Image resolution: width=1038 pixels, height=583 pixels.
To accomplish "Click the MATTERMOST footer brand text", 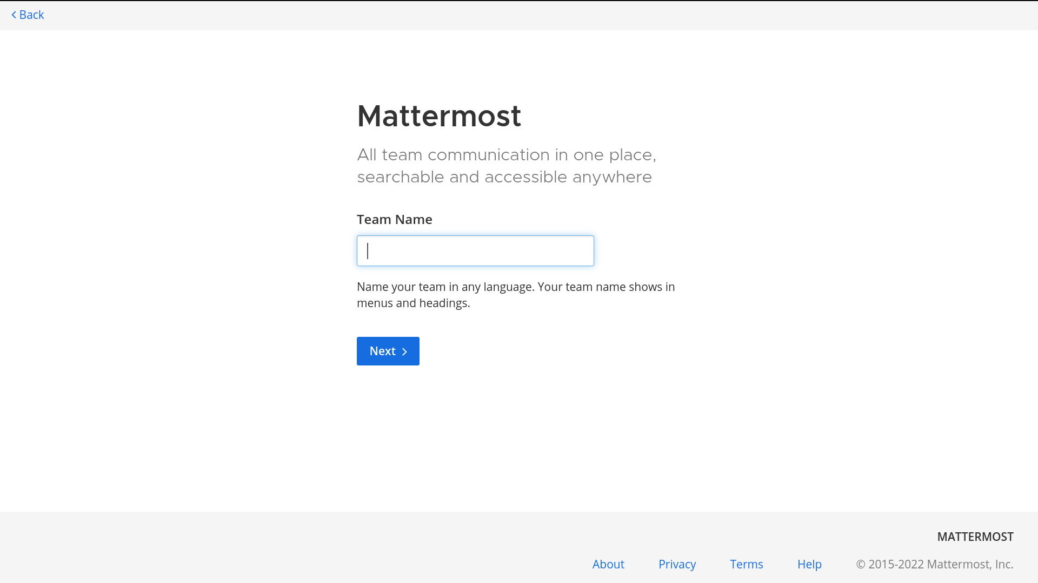I will tap(975, 537).
